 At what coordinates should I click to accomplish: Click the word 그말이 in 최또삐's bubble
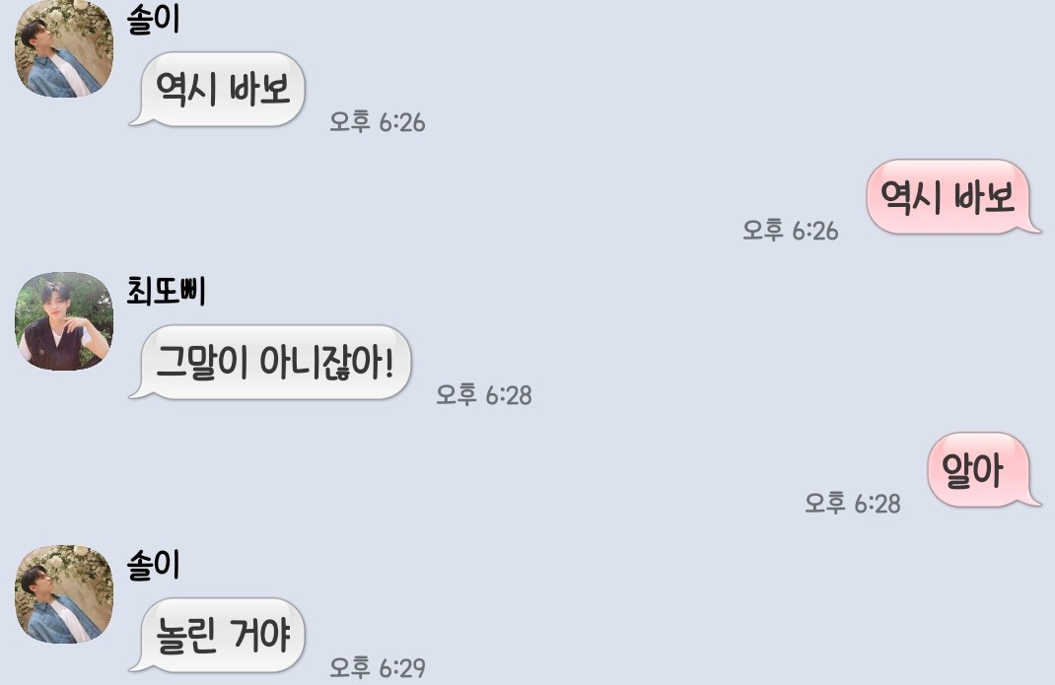point(202,363)
